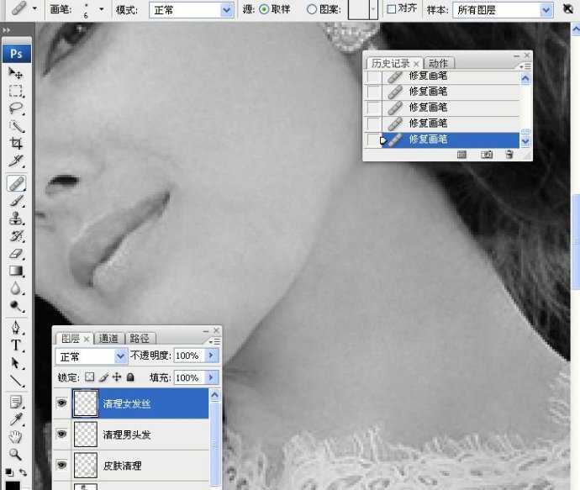Click the Photoshop Ps logo

(x=16, y=54)
